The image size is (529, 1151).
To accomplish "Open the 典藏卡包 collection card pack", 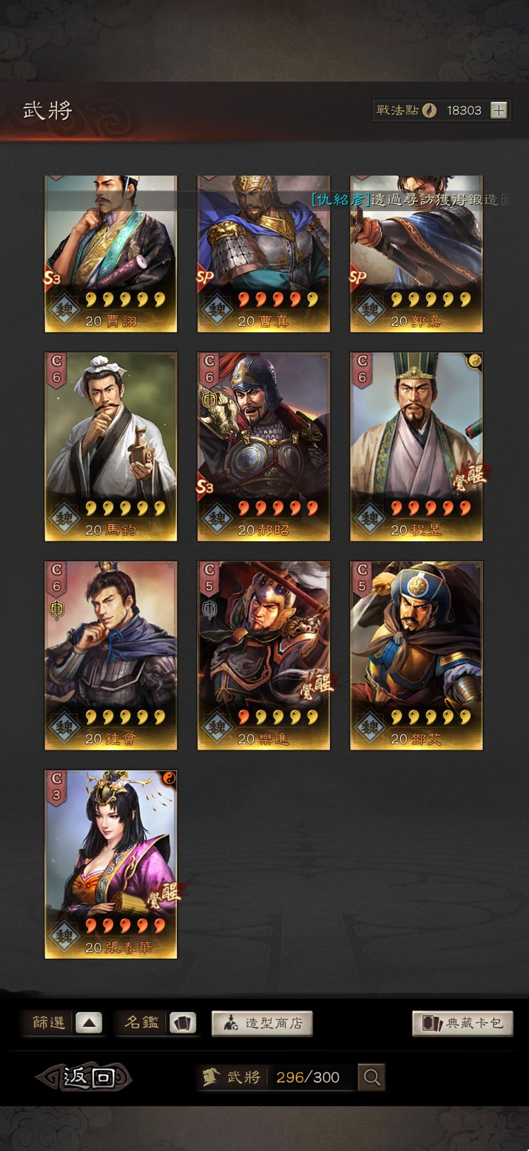I will tap(463, 1023).
